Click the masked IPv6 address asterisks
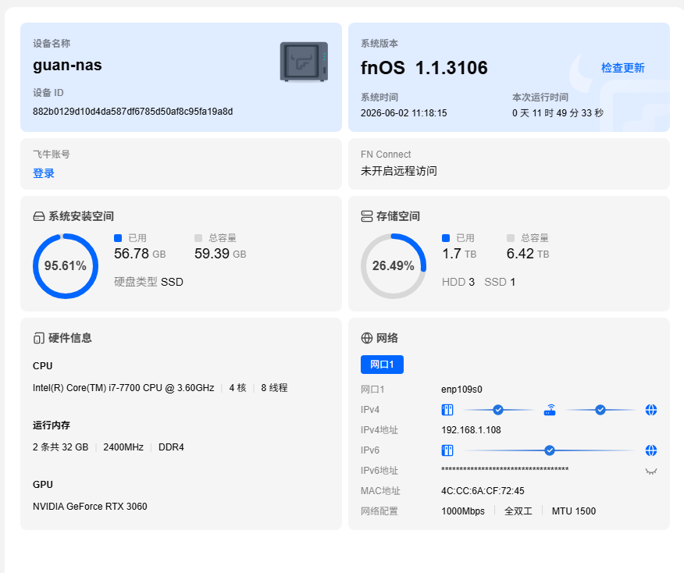Image resolution: width=684 pixels, height=573 pixels. [504, 470]
